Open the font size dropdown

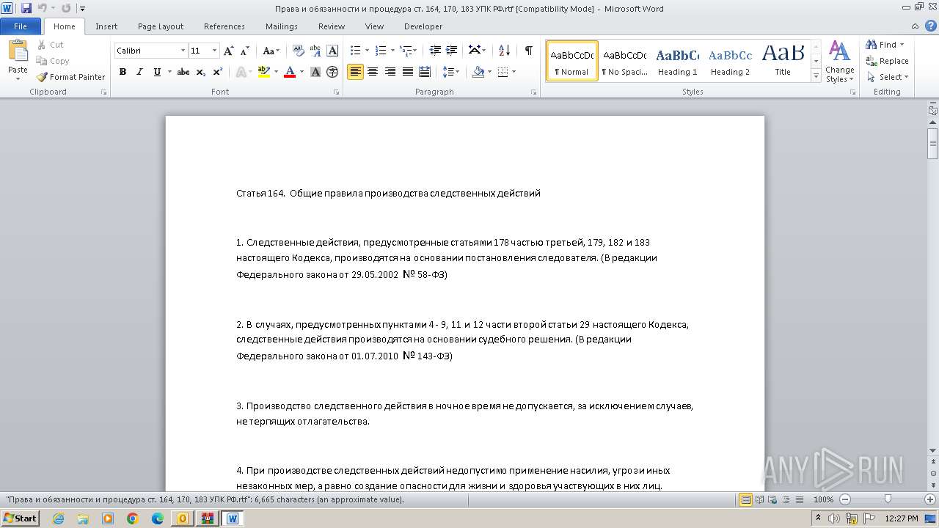coord(214,51)
